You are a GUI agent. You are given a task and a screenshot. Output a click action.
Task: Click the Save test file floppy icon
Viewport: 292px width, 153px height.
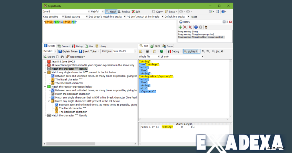tap(147, 51)
